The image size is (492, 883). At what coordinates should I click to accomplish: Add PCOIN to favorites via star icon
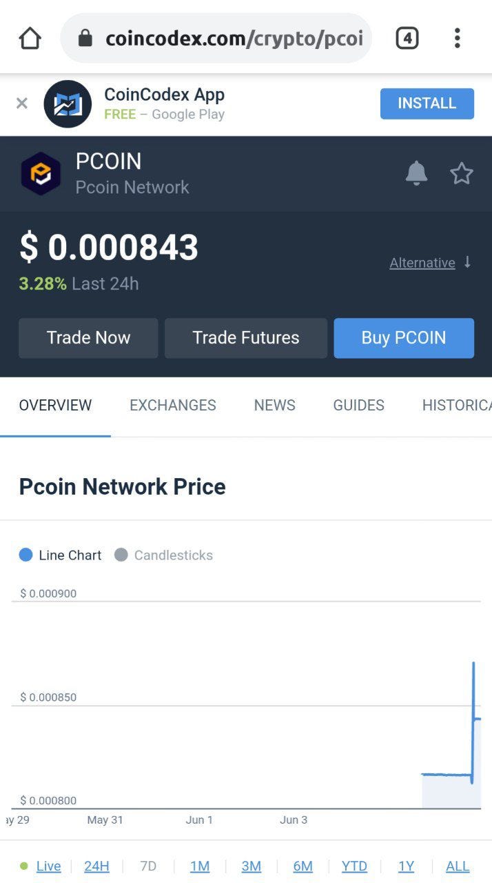(462, 173)
